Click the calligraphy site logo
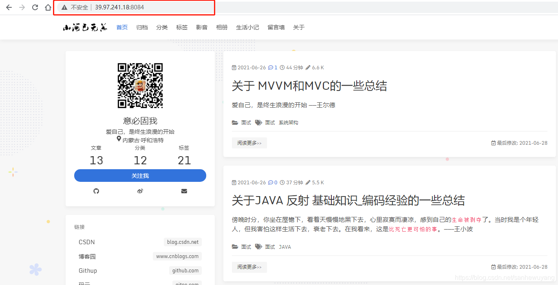 click(x=85, y=27)
